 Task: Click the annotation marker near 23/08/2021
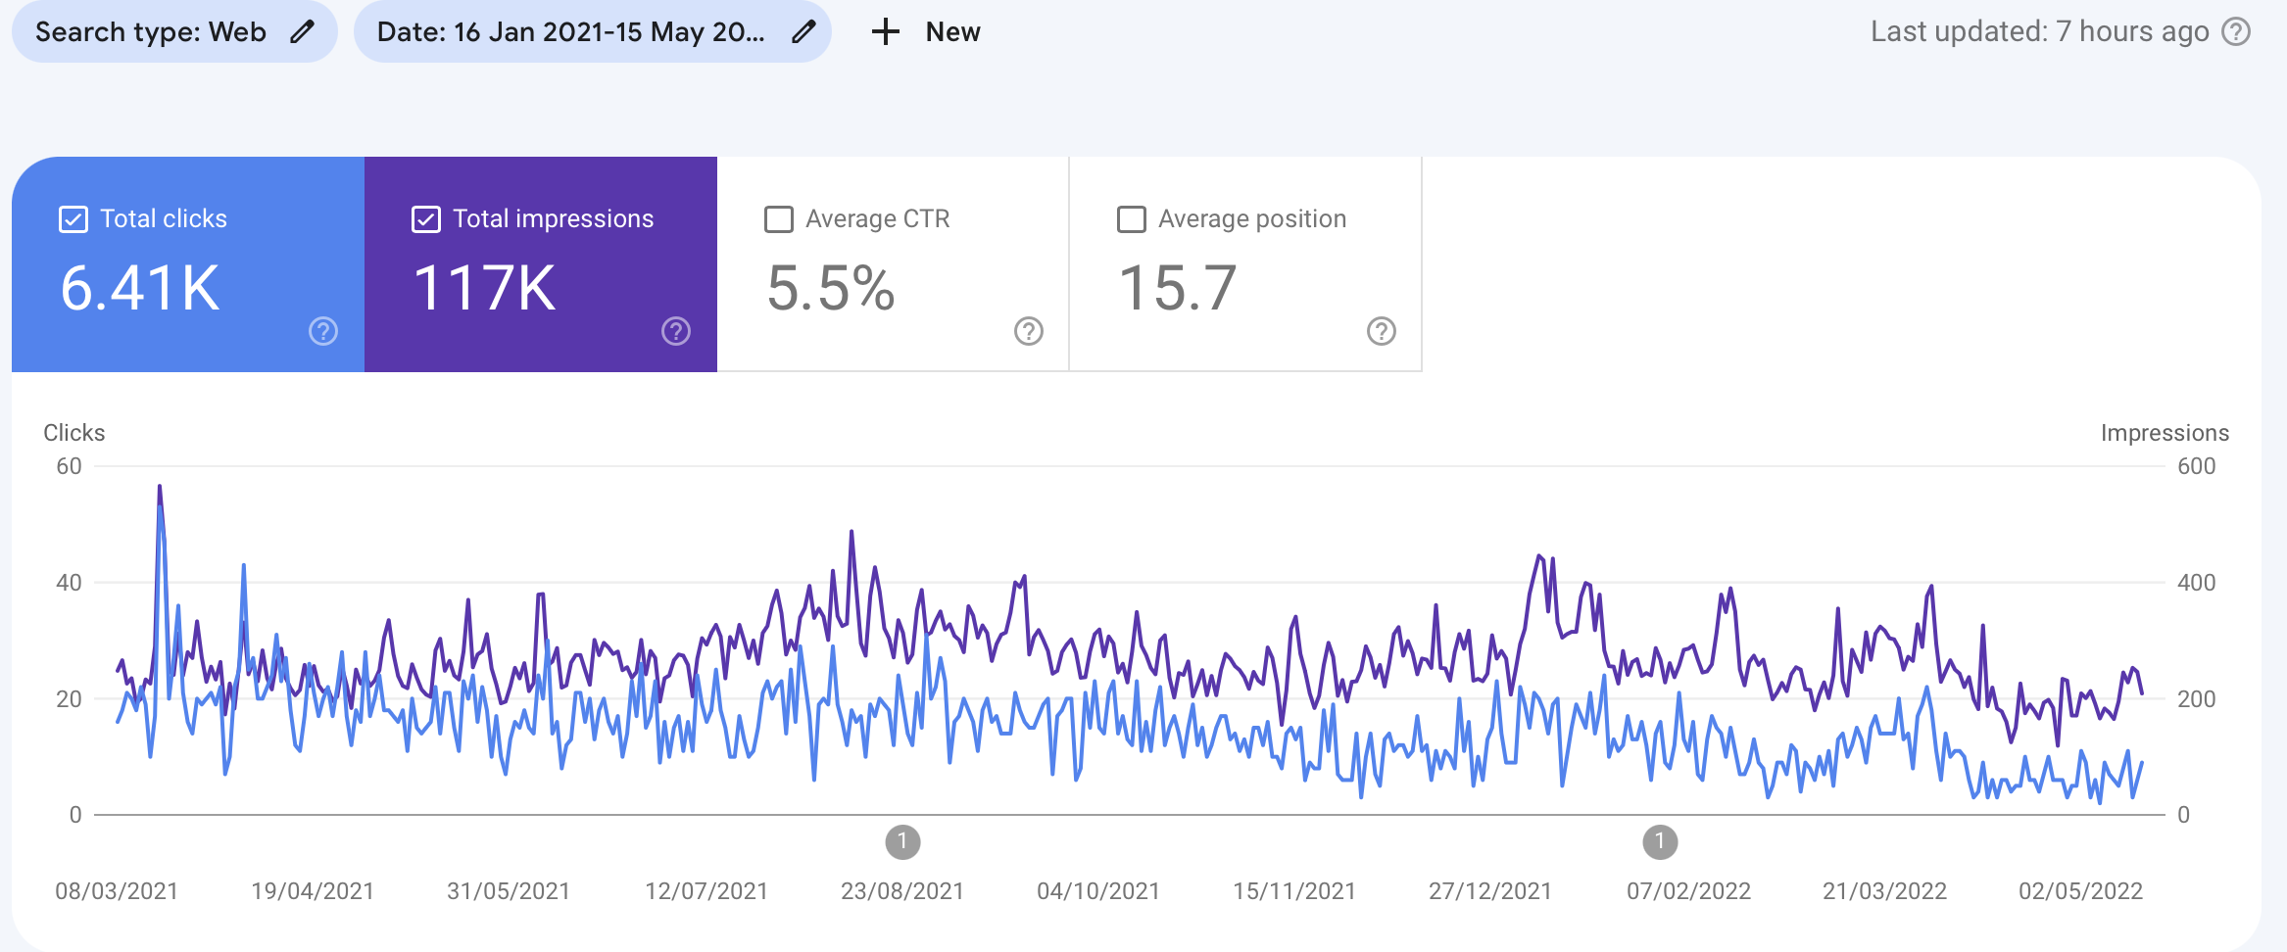(x=902, y=842)
